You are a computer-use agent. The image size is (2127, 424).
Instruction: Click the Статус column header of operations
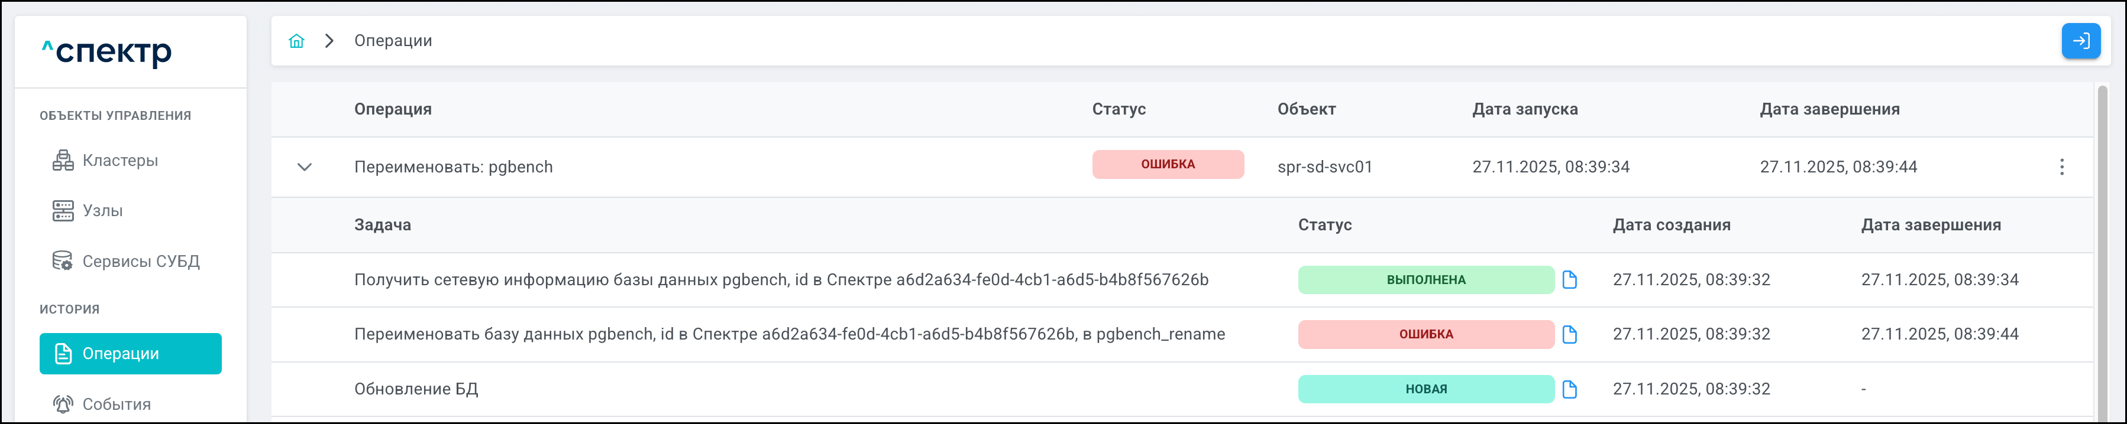(x=1119, y=110)
